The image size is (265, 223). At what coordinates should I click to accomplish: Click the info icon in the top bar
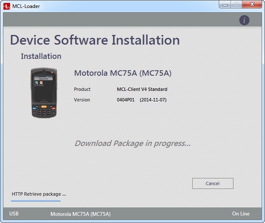(244, 20)
